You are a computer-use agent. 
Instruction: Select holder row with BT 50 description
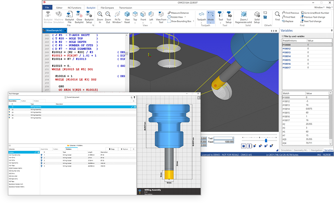tap(89, 160)
